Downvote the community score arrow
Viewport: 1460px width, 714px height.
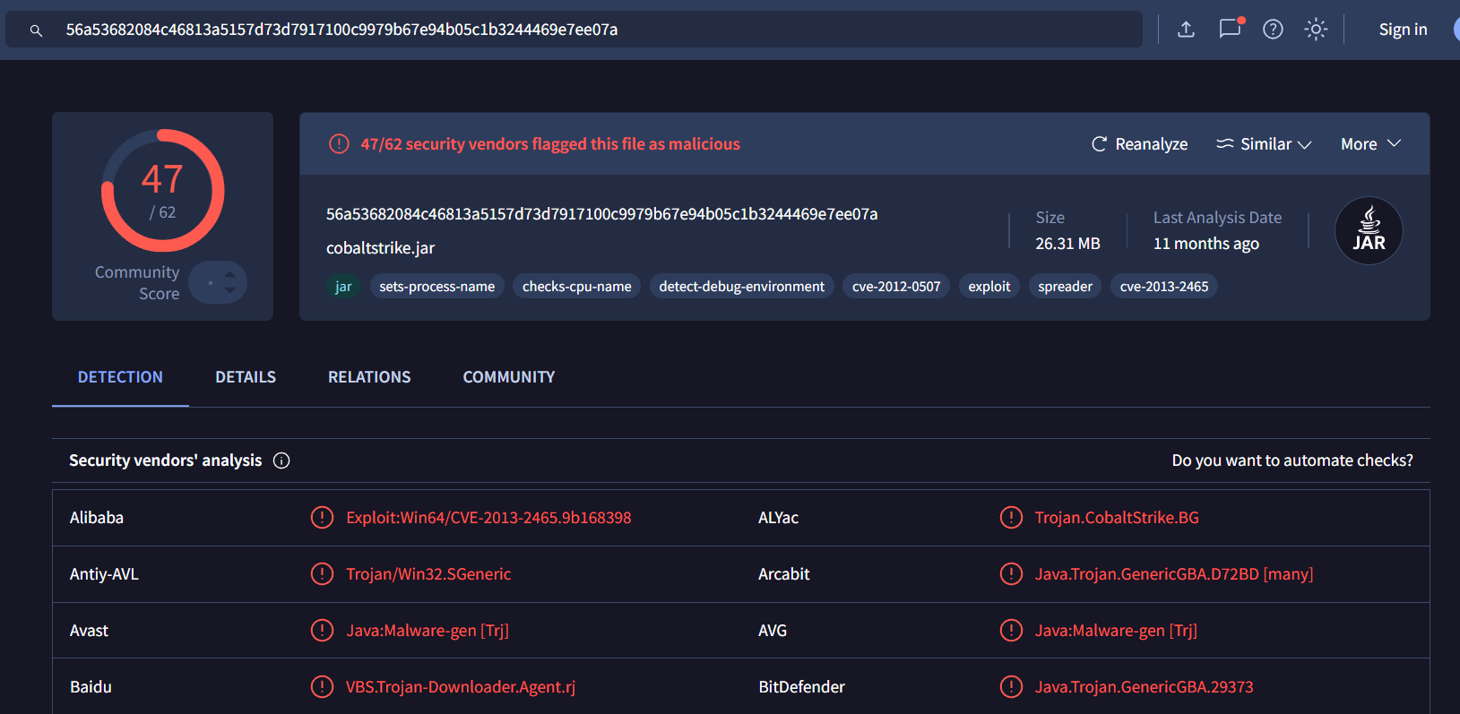pos(230,290)
